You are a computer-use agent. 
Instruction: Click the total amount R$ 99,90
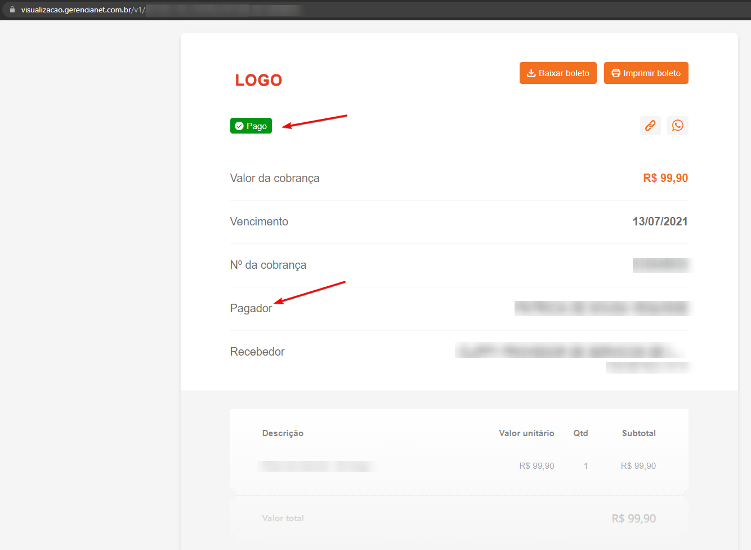pyautogui.click(x=634, y=518)
